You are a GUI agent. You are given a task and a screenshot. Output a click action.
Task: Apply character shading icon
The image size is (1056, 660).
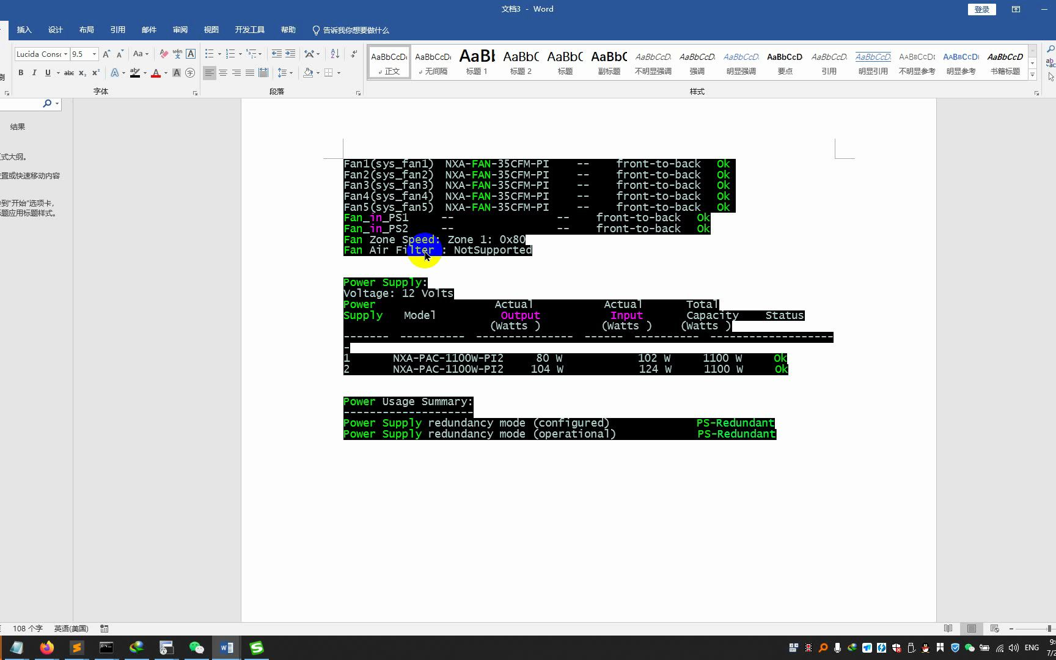point(177,73)
